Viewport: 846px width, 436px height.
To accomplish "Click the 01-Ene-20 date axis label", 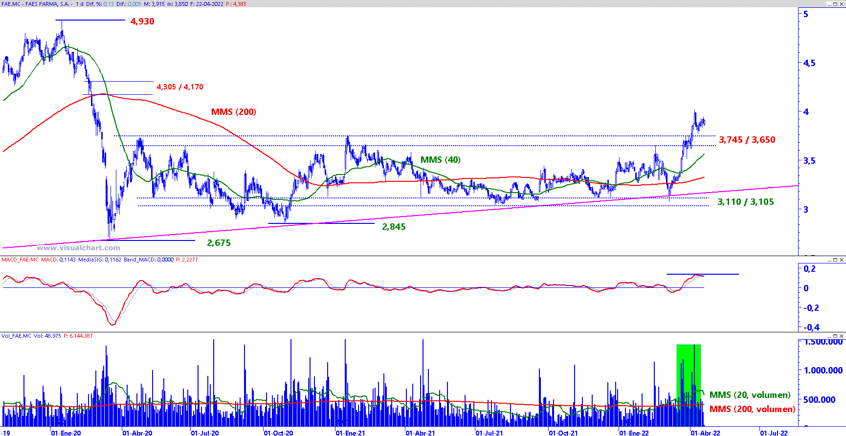I will pos(66,433).
